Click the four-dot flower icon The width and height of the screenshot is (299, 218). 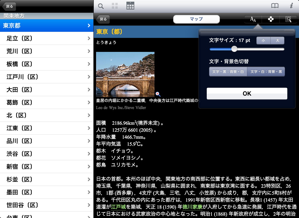click(x=271, y=19)
